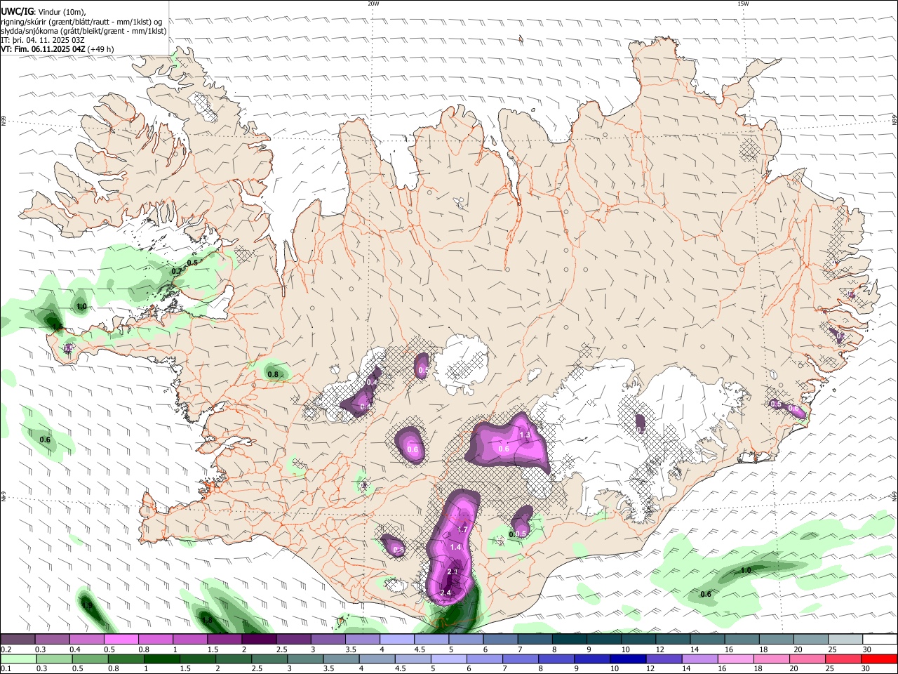Image resolution: width=898 pixels, height=674 pixels.
Task: Click the '0.1' label in the bottom legend row
Action: (x=6, y=668)
